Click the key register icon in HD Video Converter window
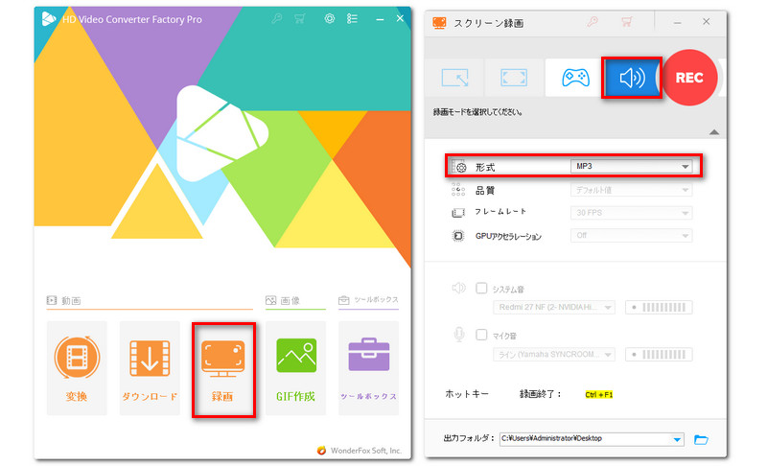The height and width of the screenshot is (466, 767). [277, 19]
